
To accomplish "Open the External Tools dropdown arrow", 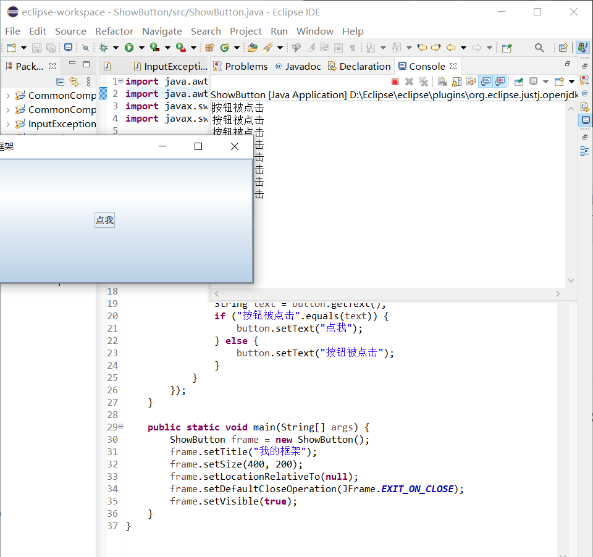I will 193,48.
